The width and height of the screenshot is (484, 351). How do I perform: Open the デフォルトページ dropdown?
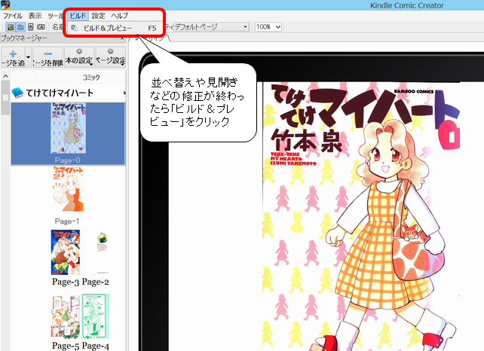tap(211, 27)
